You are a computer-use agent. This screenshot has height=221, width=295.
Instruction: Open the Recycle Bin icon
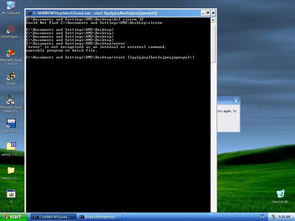point(281,196)
